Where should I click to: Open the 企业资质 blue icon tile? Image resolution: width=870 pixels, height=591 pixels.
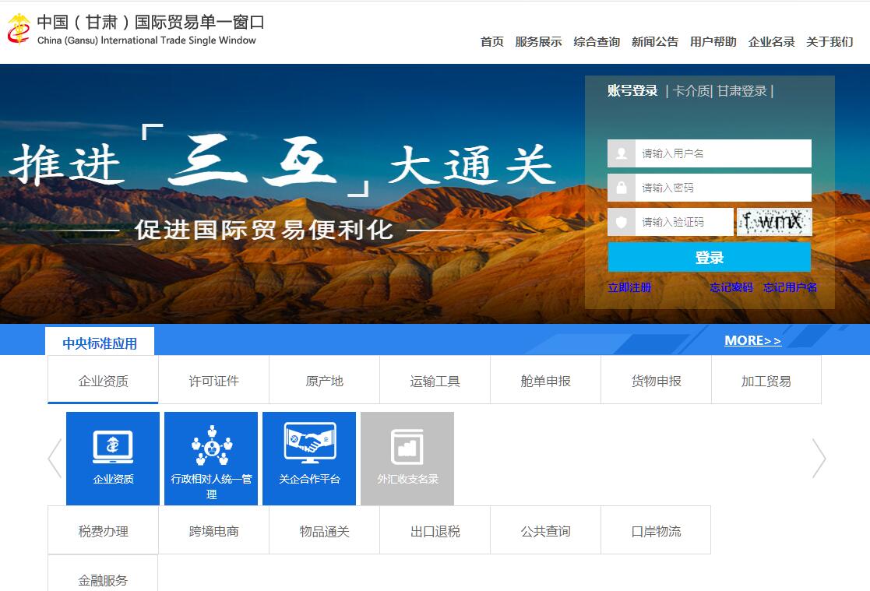[x=113, y=458]
